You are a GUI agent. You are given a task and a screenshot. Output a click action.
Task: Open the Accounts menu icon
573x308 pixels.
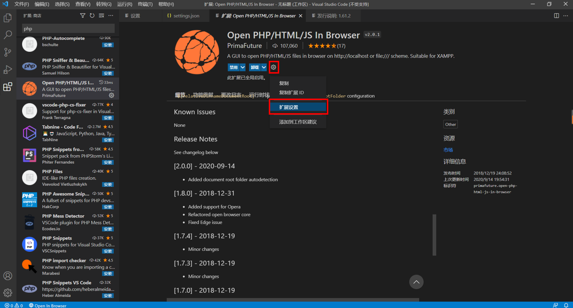coord(8,276)
